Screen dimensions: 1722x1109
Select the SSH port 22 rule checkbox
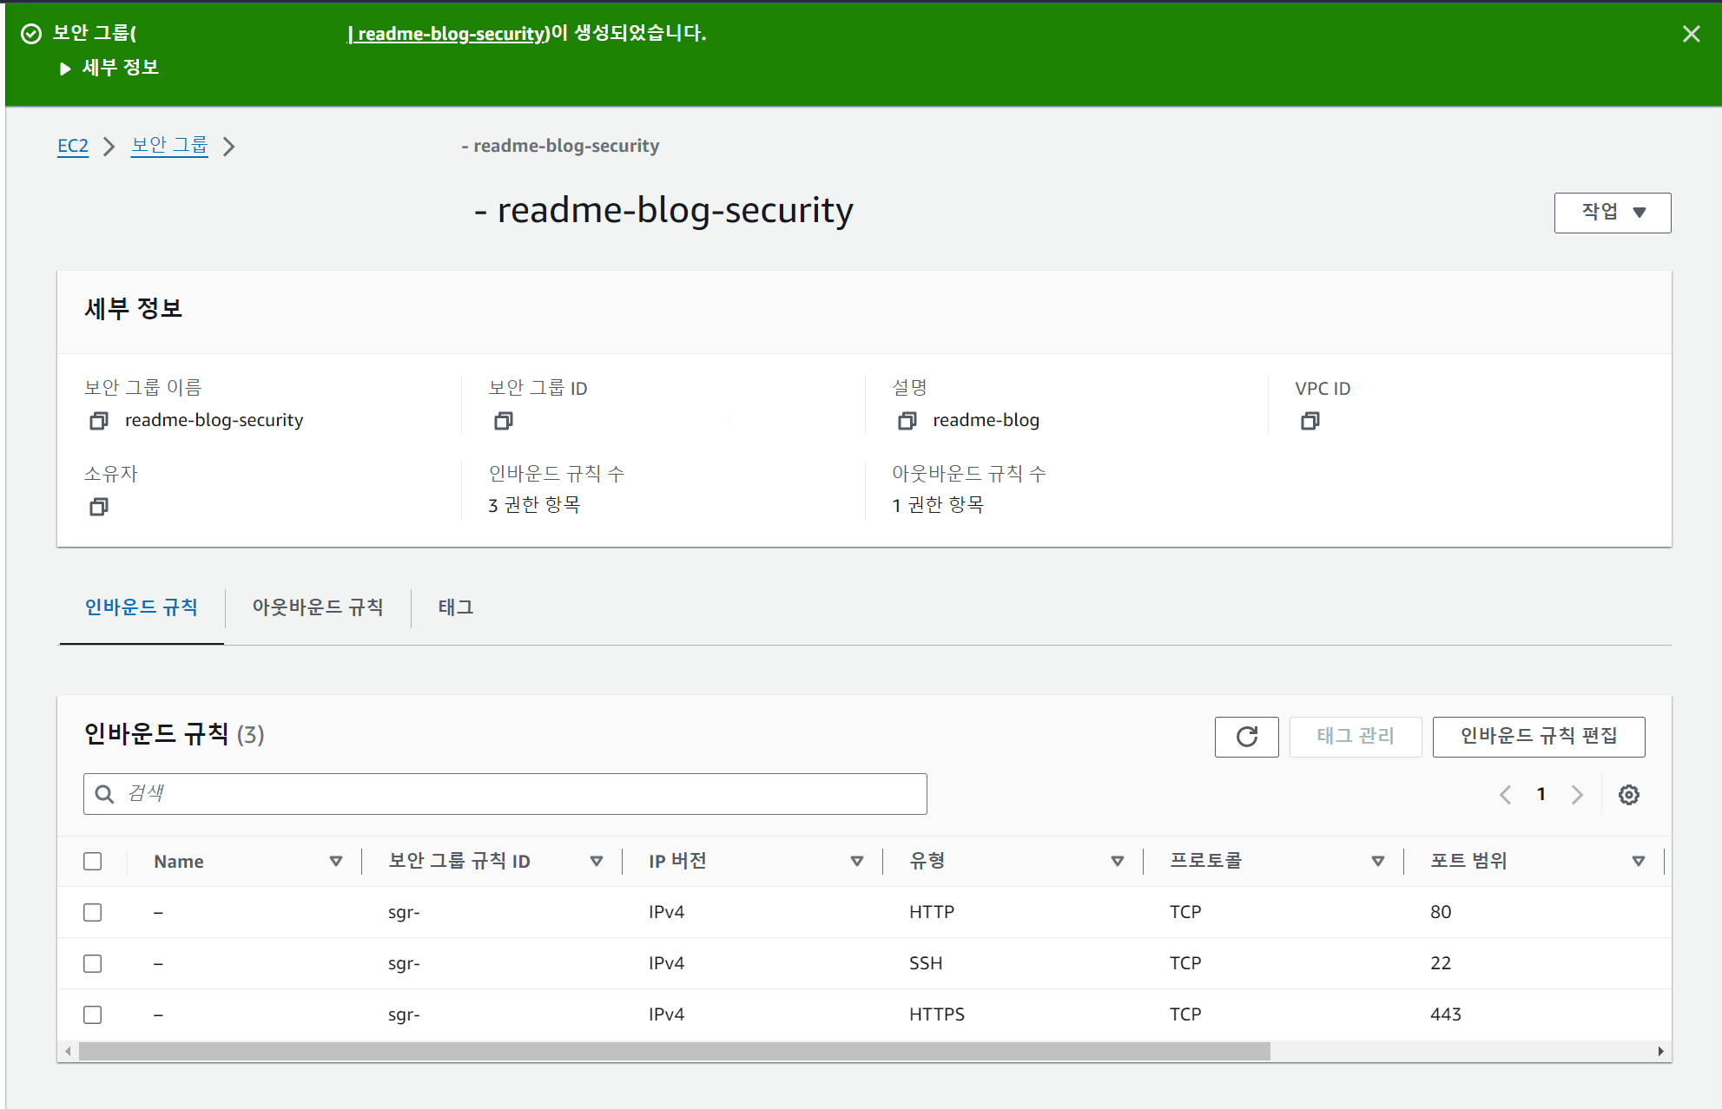point(93,963)
